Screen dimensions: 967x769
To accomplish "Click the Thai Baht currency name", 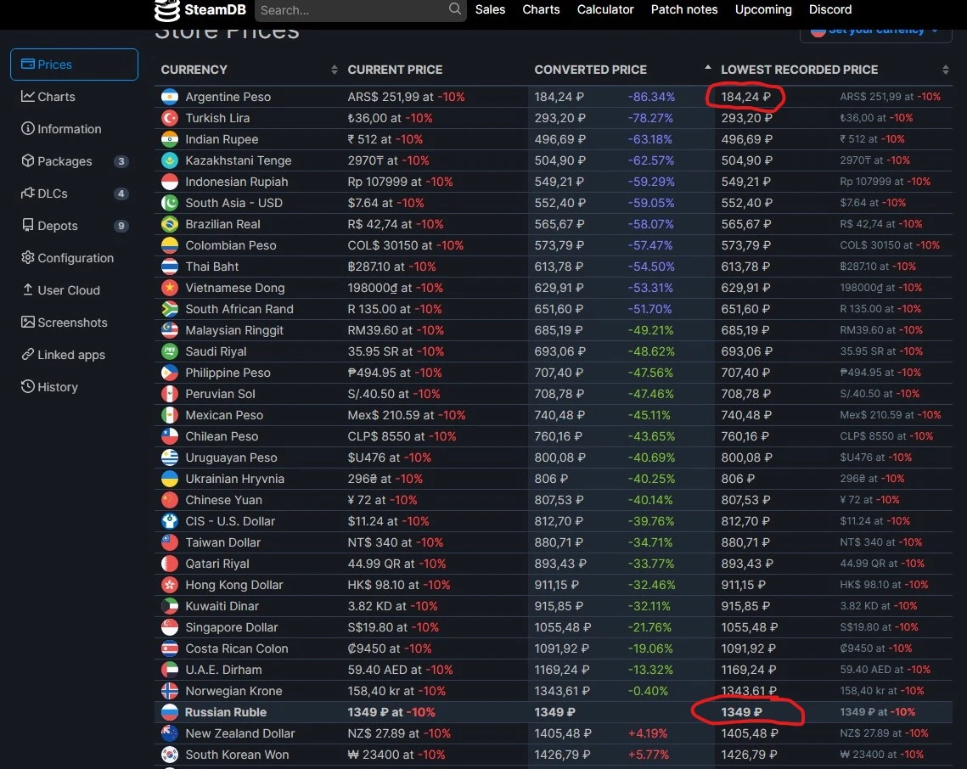I will point(211,267).
